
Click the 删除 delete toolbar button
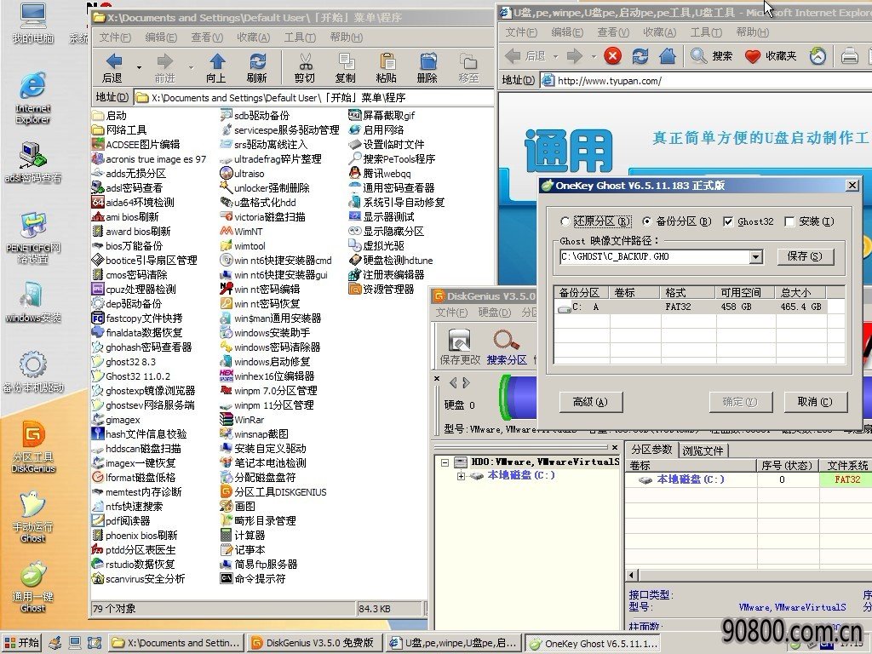(x=427, y=68)
